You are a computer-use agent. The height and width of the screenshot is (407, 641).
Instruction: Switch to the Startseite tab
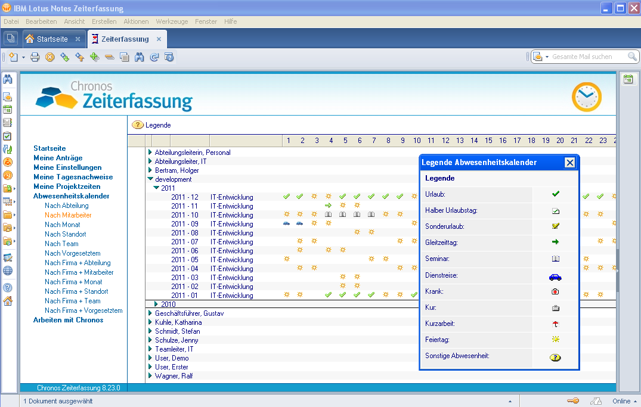[52, 39]
